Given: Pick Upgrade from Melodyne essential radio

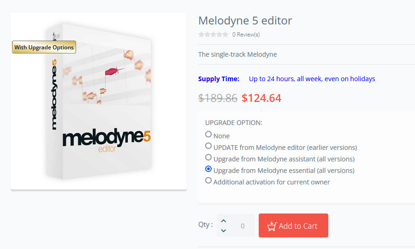Looking at the screenshot, I should (208, 169).
